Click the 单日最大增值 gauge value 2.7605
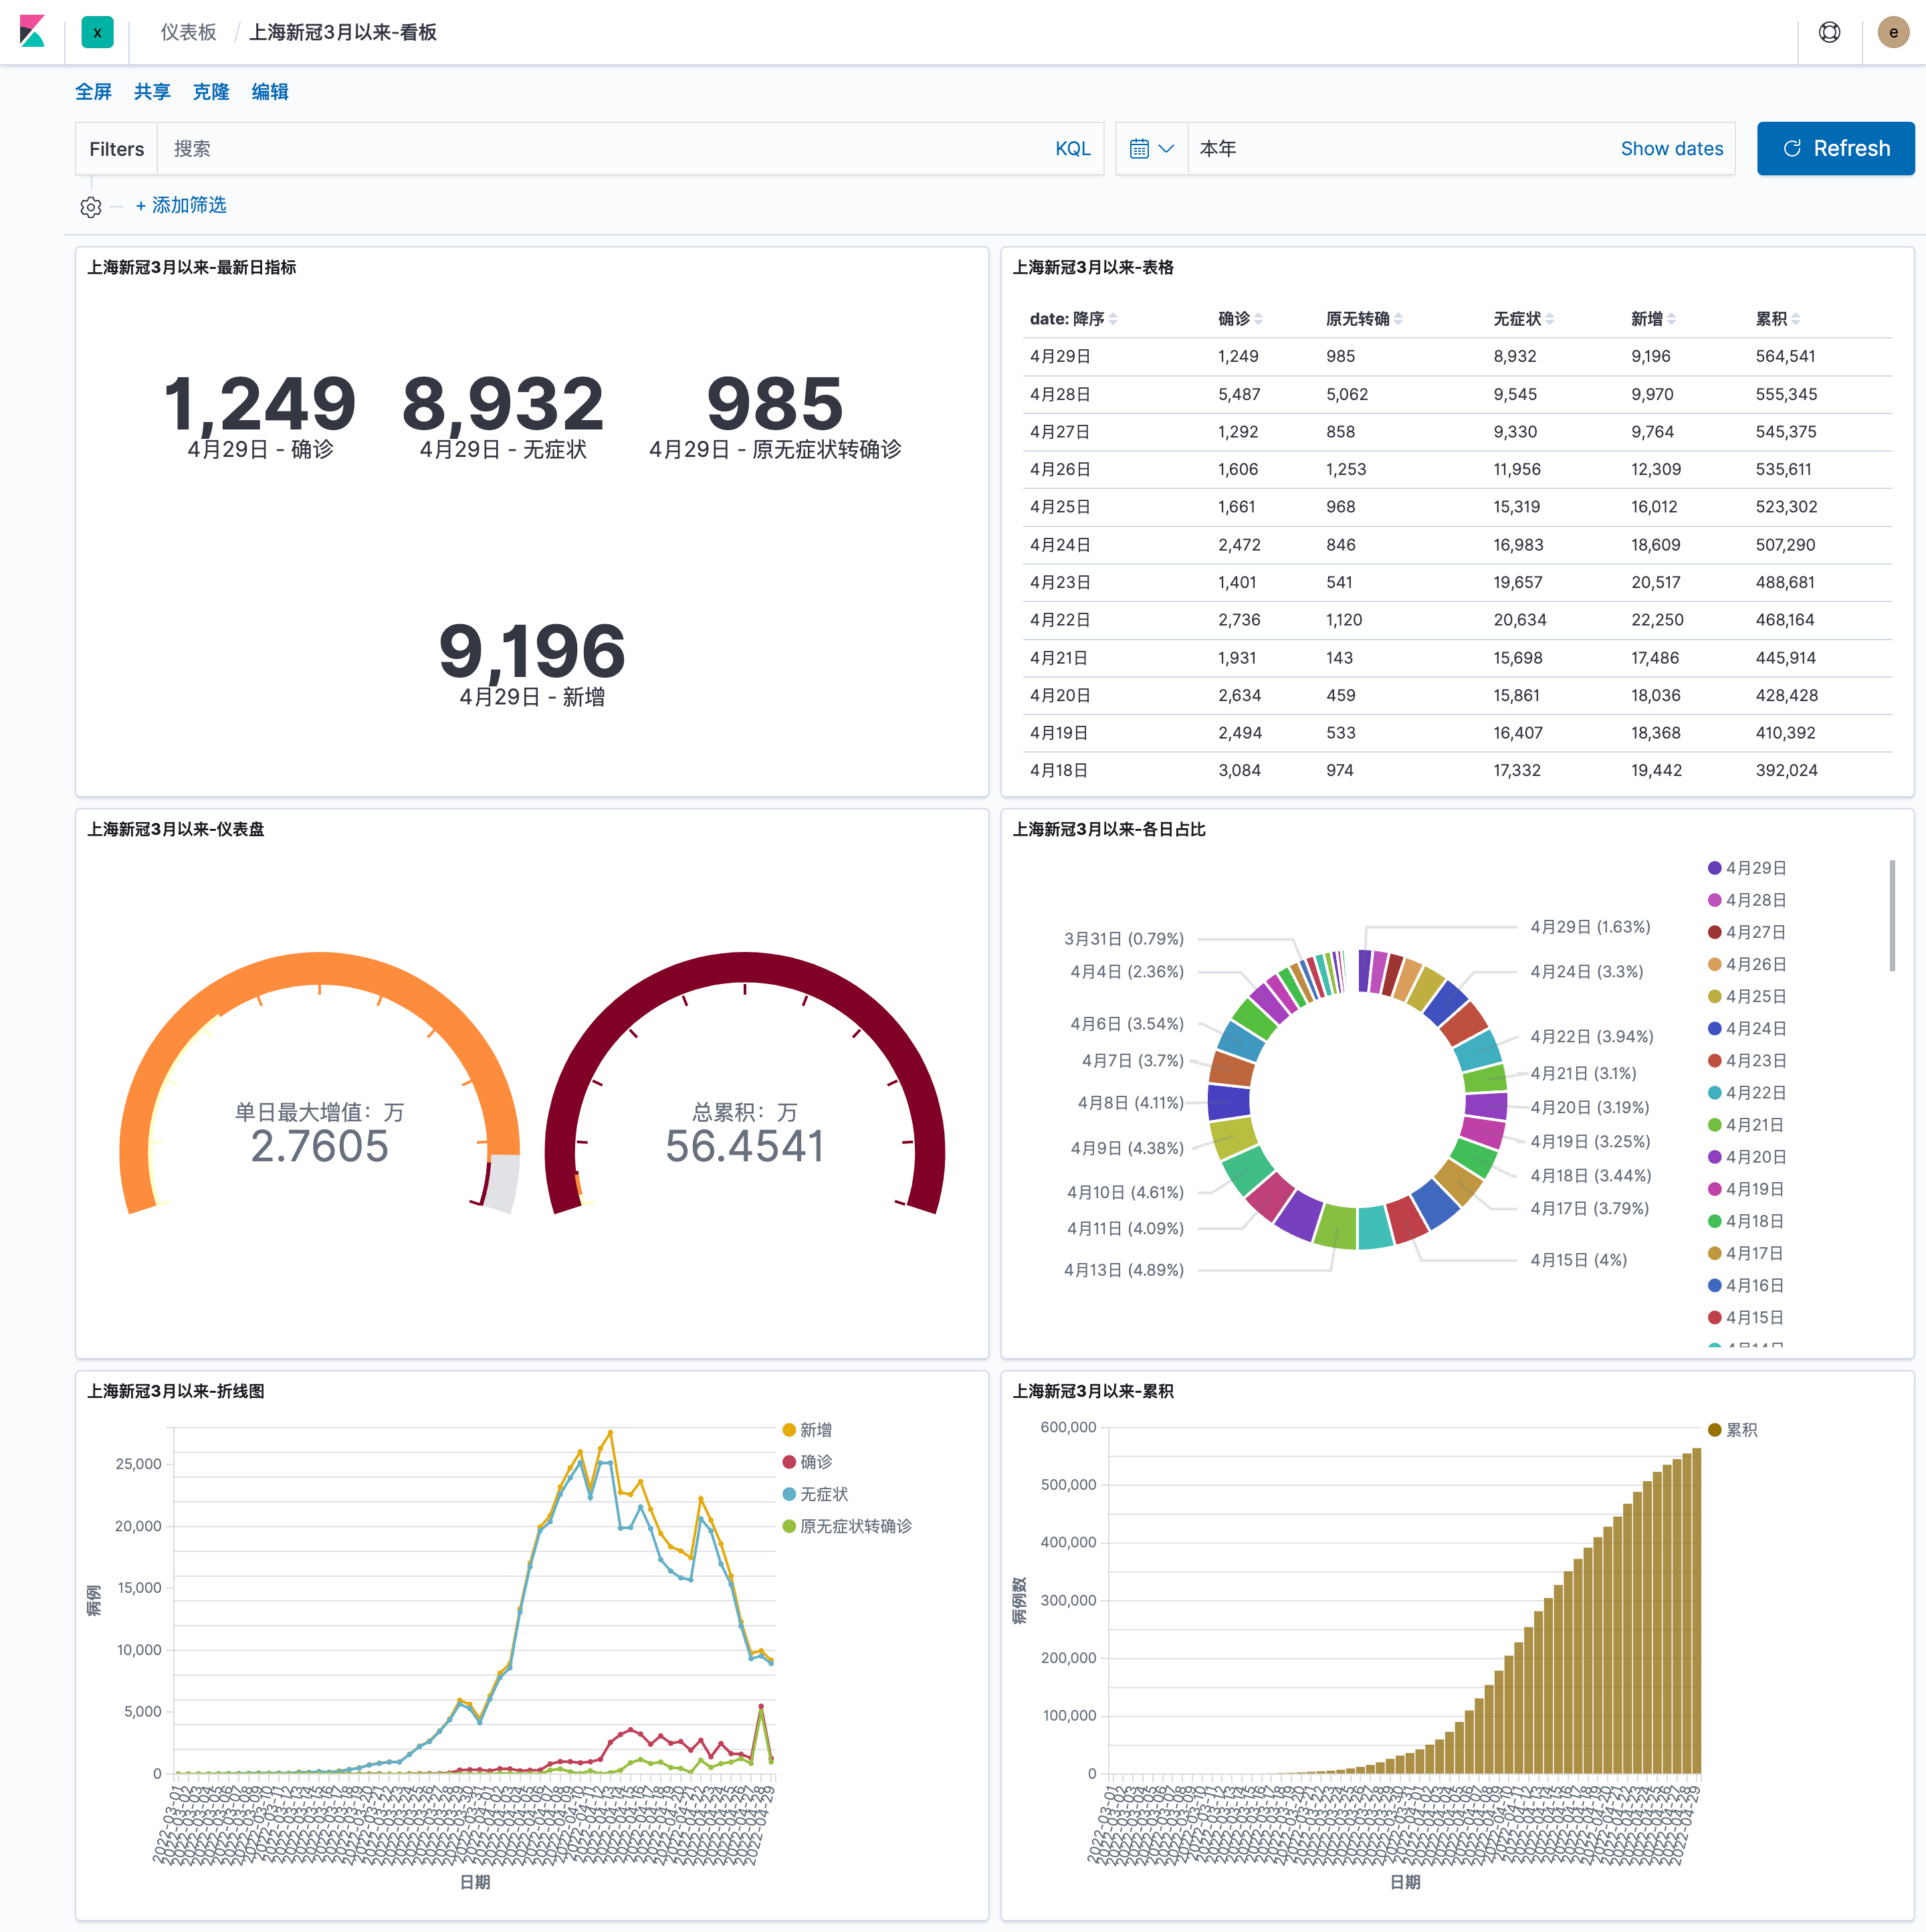The width and height of the screenshot is (1926, 1932). tap(319, 1146)
